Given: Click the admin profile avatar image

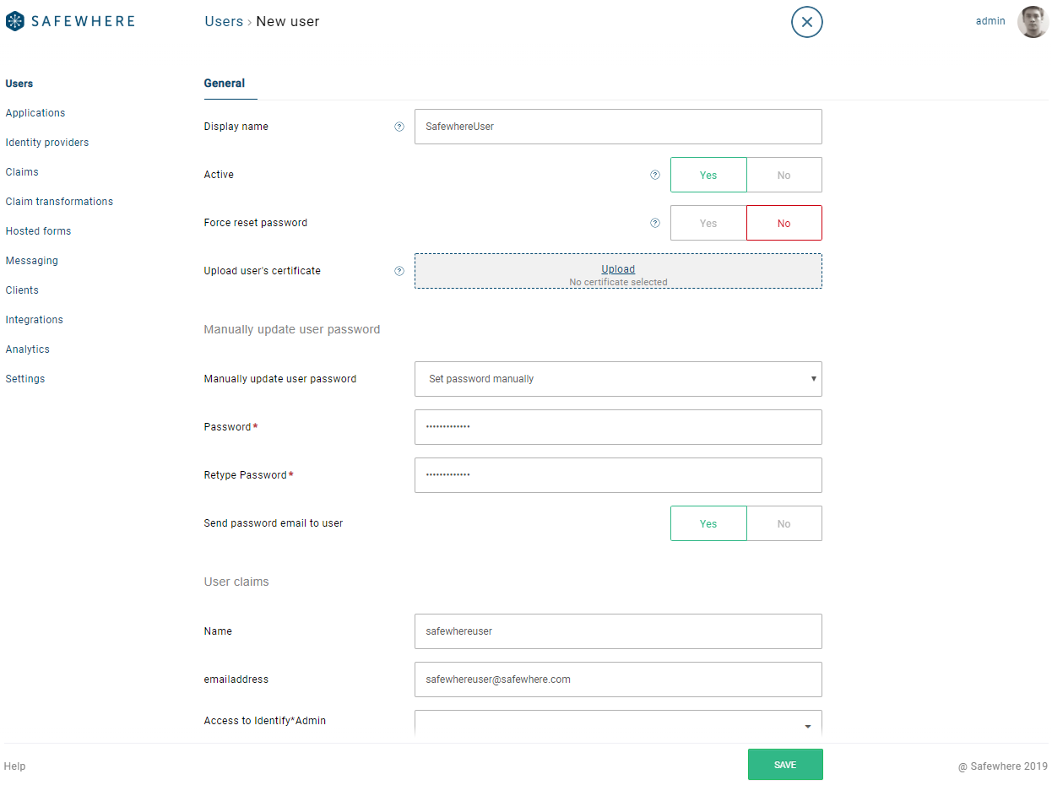Looking at the screenshot, I should tap(1033, 21).
